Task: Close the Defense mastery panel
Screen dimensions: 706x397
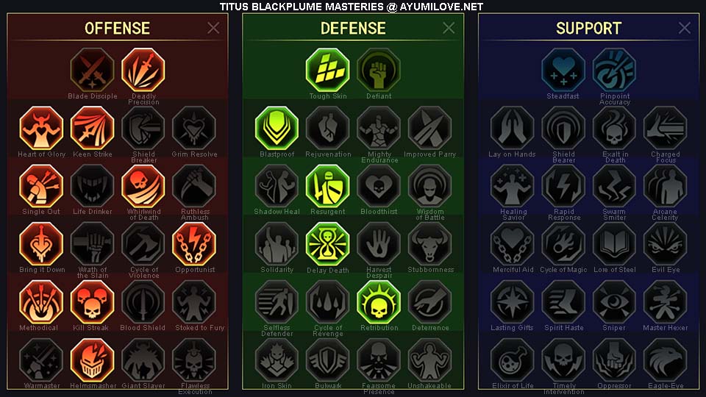Action: pos(449,28)
